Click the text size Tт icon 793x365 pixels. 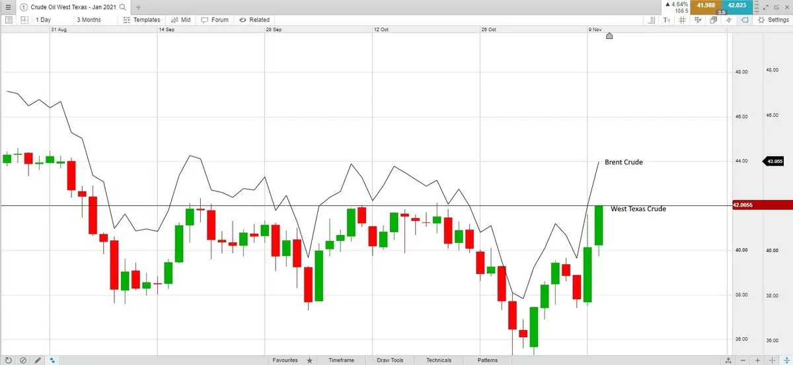point(667,20)
